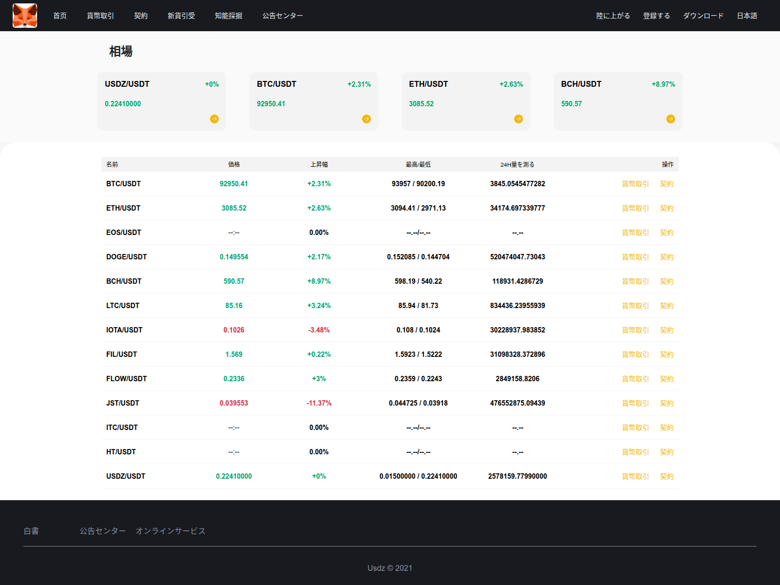Click 24H量を測る column header
780x585 pixels.
click(x=517, y=164)
